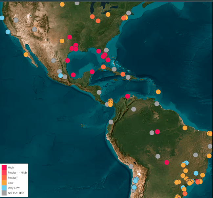Select the light blue marker in central Mexico
The width and height of the screenshot is (213, 198).
point(60,75)
